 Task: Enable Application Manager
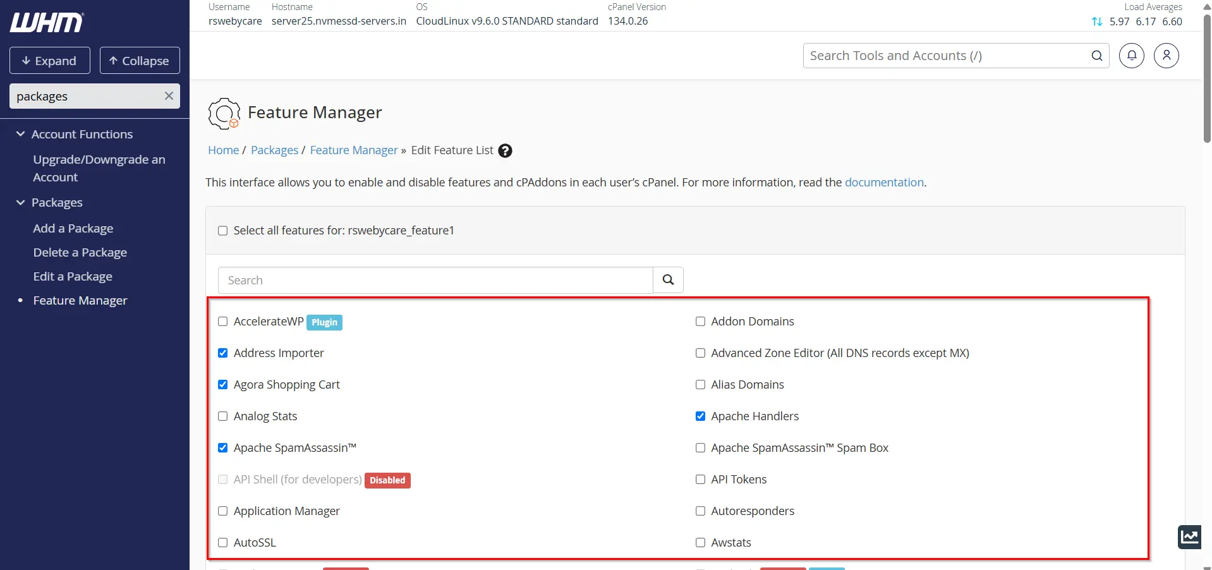(x=222, y=511)
